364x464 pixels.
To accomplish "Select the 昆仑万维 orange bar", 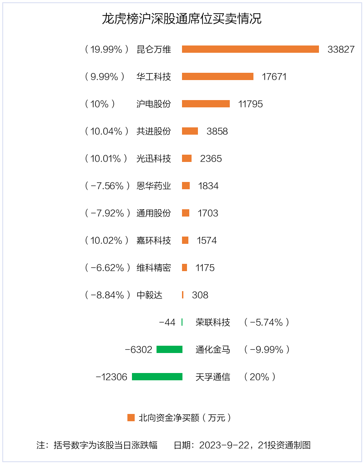I will pyautogui.click(x=250, y=49).
